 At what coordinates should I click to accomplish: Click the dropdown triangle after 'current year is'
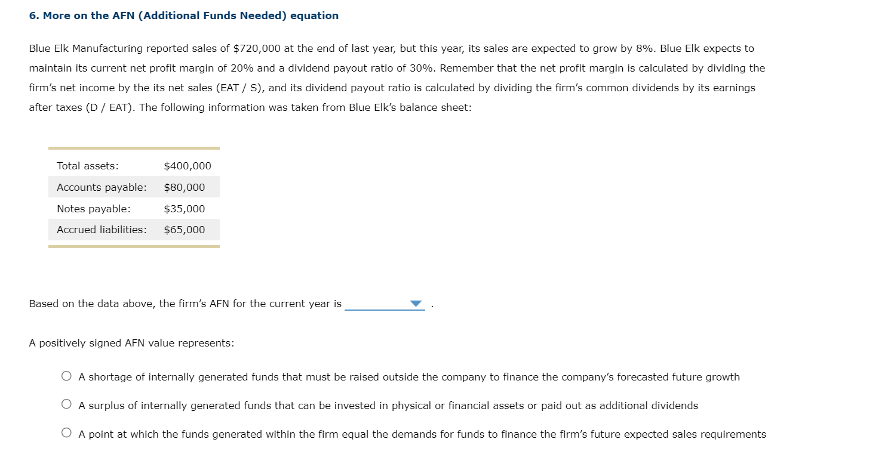tap(415, 304)
